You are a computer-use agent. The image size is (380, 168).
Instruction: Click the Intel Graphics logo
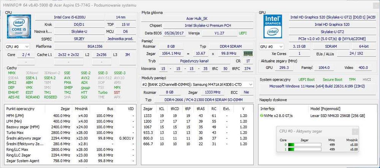pyautogui.click(x=273, y=26)
